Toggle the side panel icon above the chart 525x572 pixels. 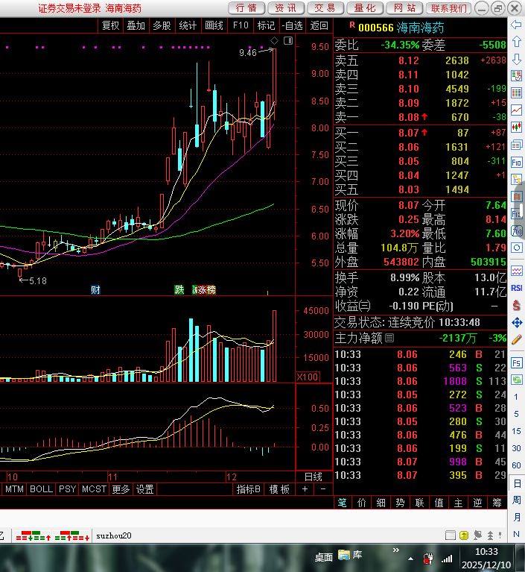click(x=288, y=40)
